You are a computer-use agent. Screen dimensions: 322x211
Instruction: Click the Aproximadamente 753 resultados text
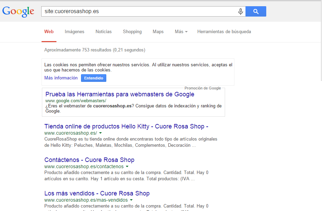click(x=95, y=50)
